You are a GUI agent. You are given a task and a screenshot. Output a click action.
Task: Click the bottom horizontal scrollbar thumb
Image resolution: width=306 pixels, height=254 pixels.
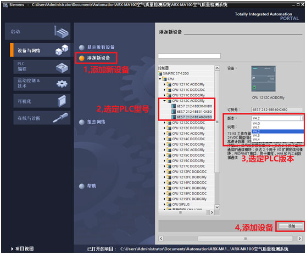pos(246,239)
